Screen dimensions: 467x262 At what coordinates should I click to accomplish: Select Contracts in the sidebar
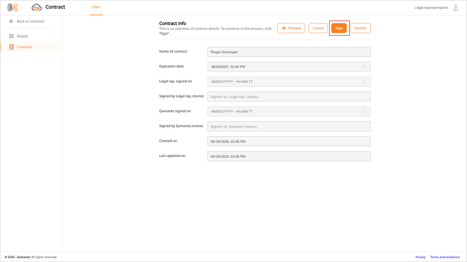point(31,47)
